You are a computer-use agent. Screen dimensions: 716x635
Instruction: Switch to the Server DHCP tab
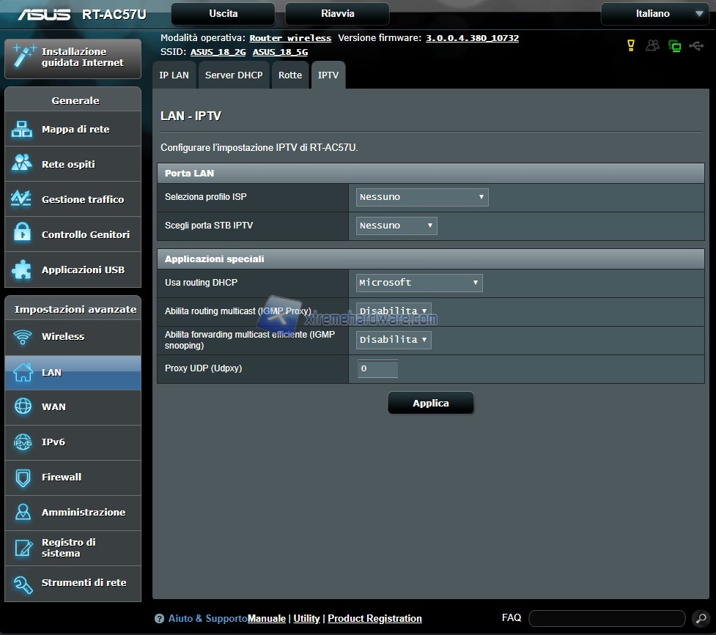click(234, 75)
